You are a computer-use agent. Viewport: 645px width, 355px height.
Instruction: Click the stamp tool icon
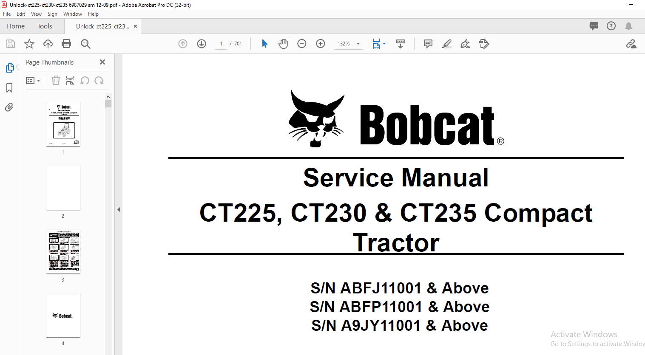(484, 44)
